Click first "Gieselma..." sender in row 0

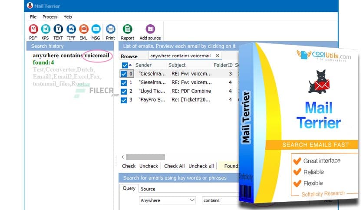coord(152,74)
